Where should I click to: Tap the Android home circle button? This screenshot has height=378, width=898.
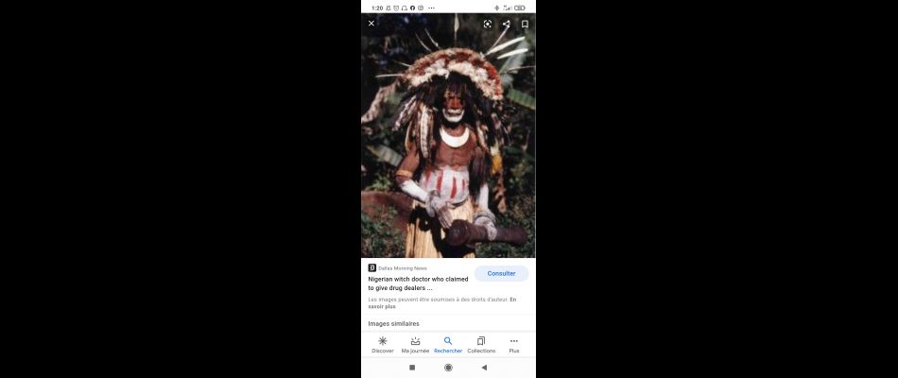click(448, 368)
